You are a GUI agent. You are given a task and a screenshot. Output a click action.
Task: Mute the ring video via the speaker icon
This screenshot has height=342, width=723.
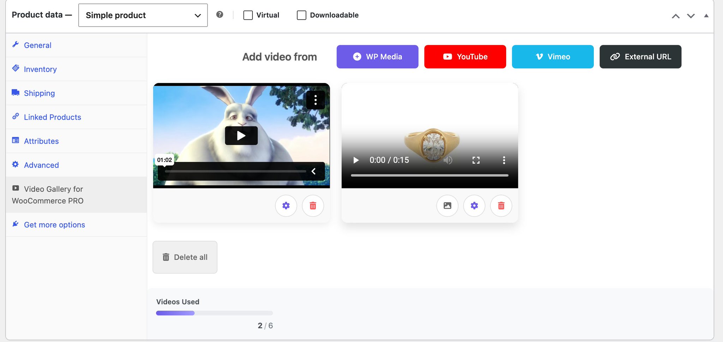point(448,160)
